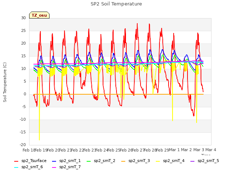This screenshot has height=174, width=233.
Task: Click the magenta sp2_smT_7 legend swatch
Action: (54, 167)
